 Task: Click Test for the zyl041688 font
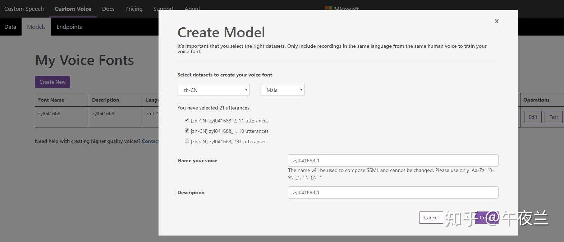(x=554, y=117)
